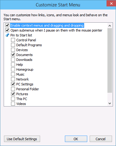The width and height of the screenshot is (116, 146).
Task: Uncheck Open submenus on mouse pause
Action: [x=7, y=30]
